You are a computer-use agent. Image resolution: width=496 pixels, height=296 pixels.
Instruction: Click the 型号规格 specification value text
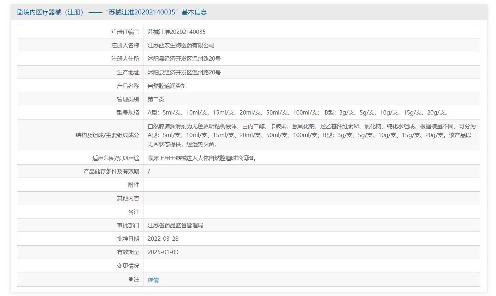[299, 112]
